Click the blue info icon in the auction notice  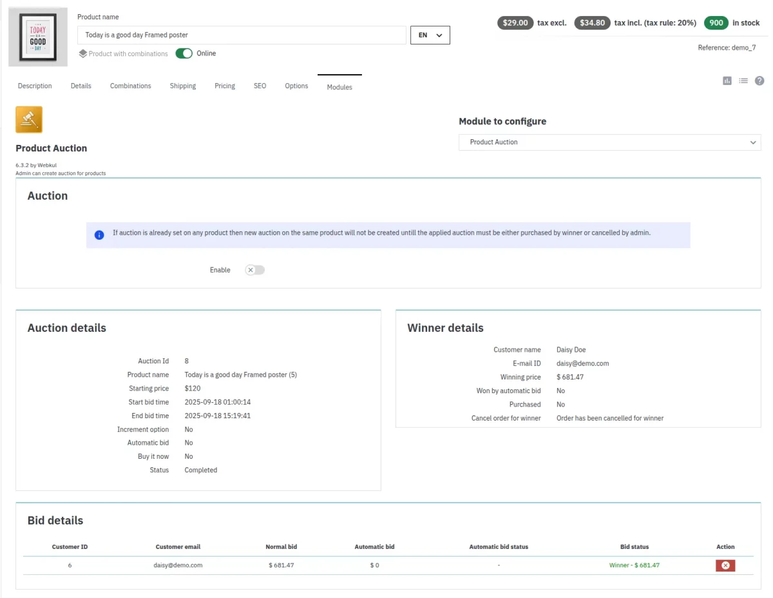point(99,235)
